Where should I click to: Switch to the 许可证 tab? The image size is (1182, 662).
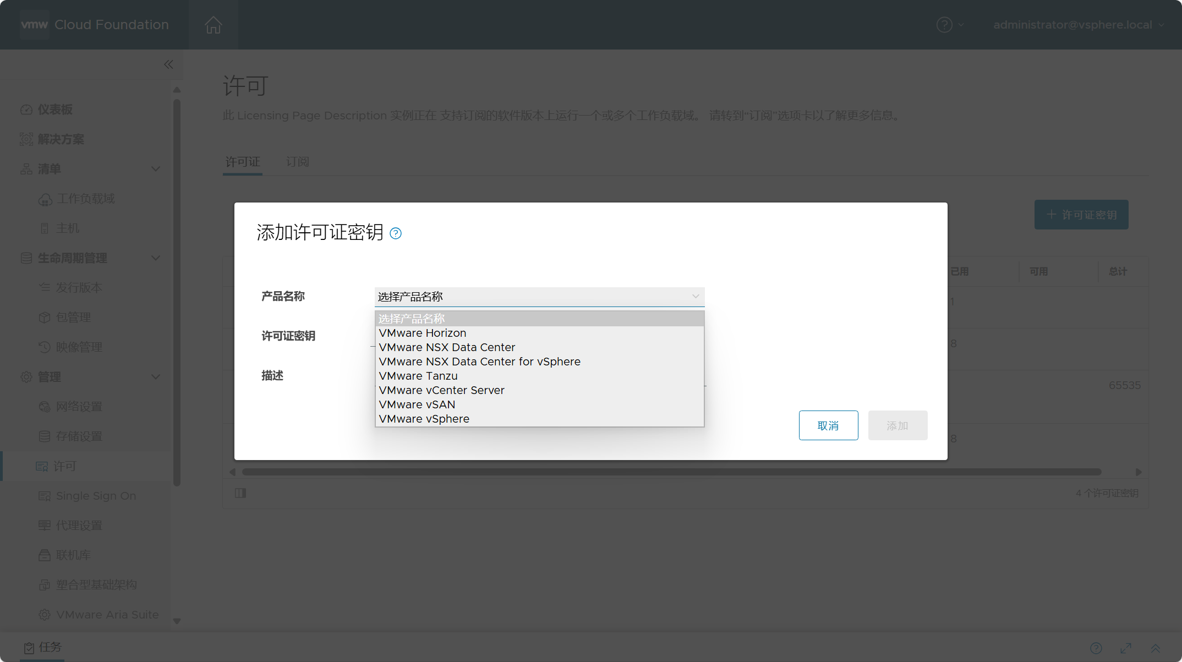(x=243, y=162)
